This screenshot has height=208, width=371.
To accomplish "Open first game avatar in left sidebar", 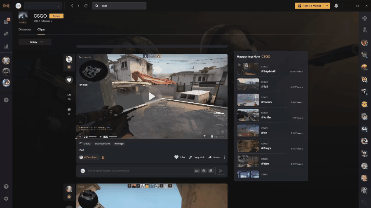I will pos(6,60).
